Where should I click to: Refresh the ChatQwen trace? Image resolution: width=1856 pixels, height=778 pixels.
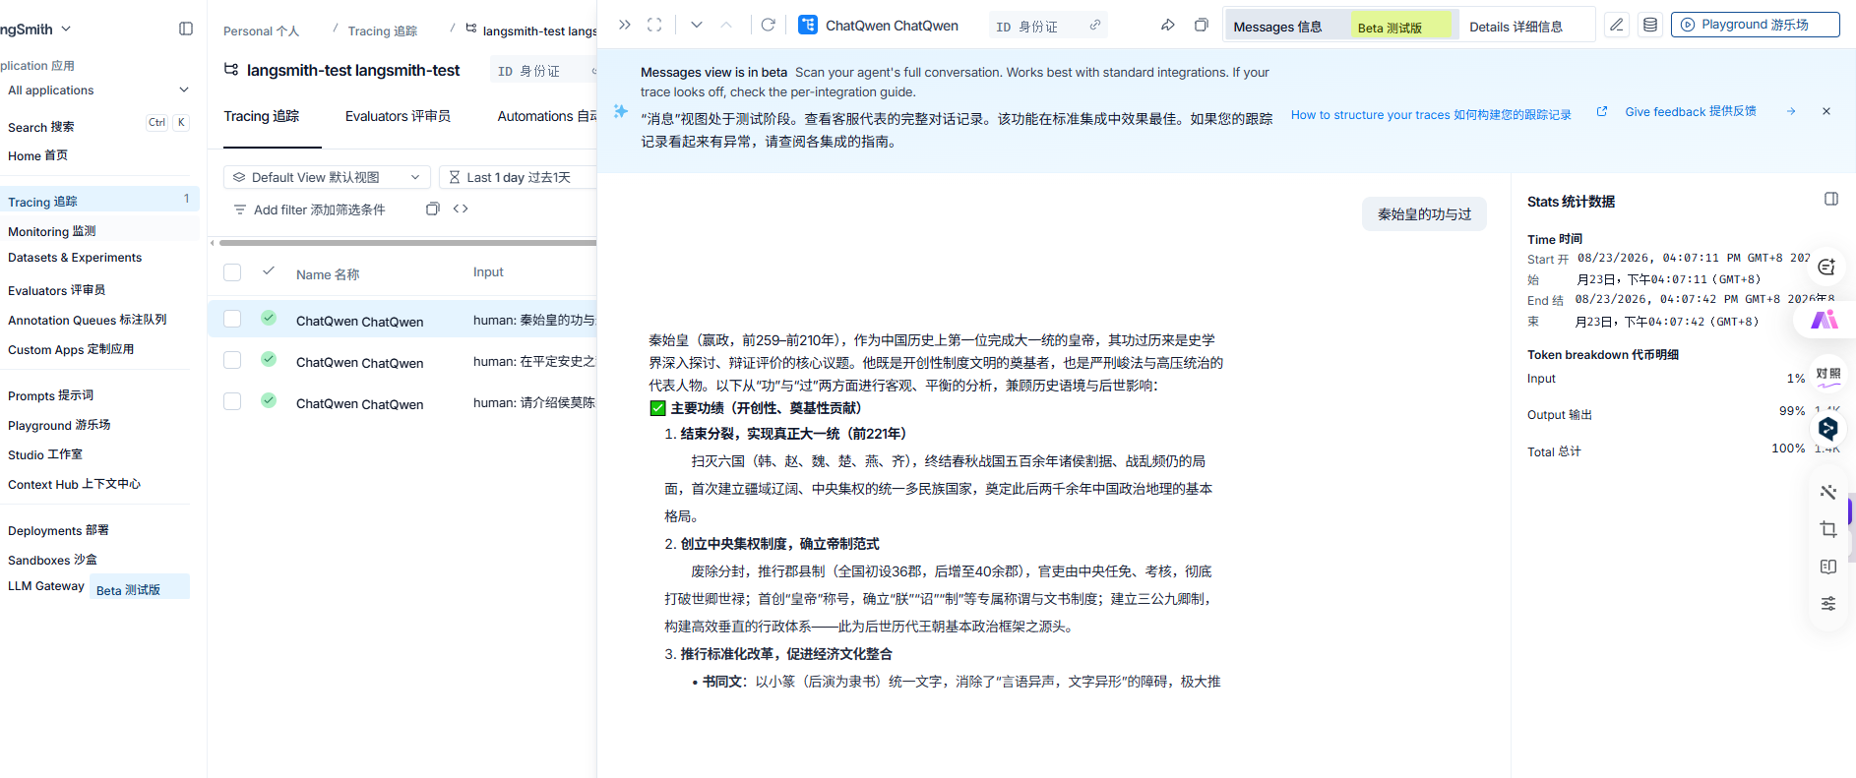click(769, 25)
